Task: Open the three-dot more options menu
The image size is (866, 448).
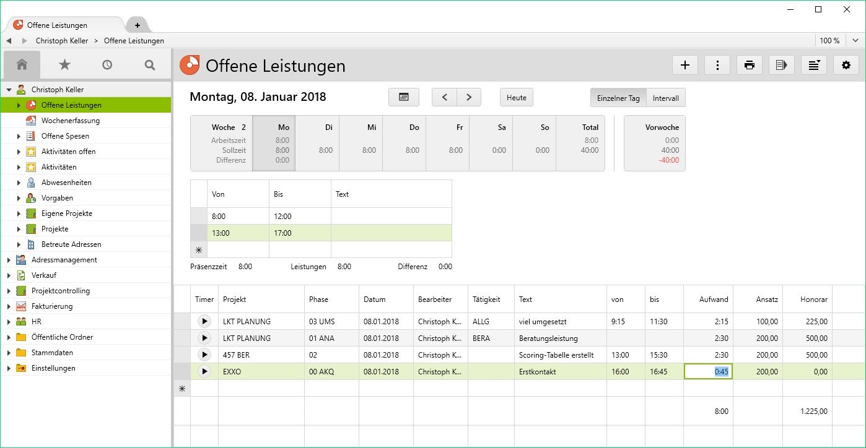Action: (x=717, y=65)
